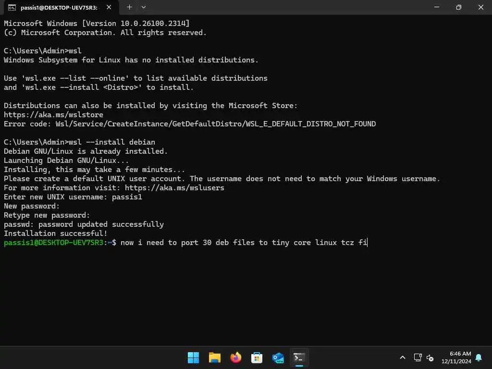Click the WSL_E_DEFAULT_DISTRO_NOT_FOUND error text
The image size is (492, 369).
(311, 124)
